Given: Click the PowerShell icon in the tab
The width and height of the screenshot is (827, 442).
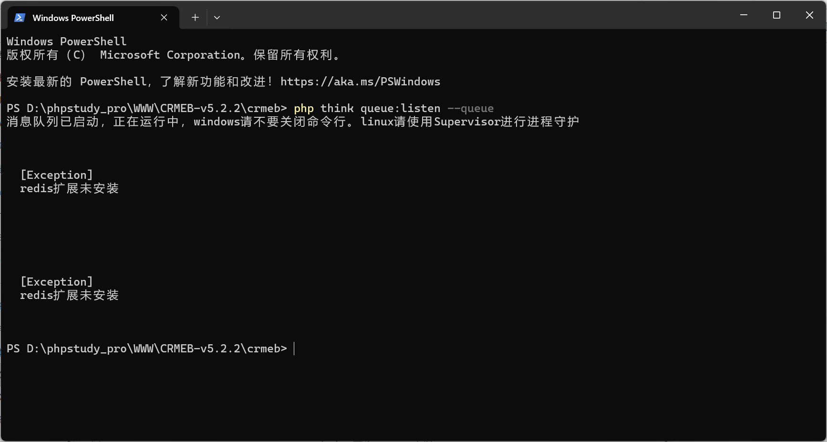Looking at the screenshot, I should click(20, 18).
